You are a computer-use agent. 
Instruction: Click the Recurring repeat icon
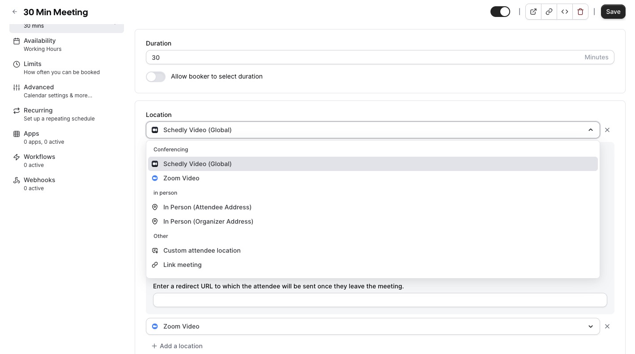coord(17,111)
